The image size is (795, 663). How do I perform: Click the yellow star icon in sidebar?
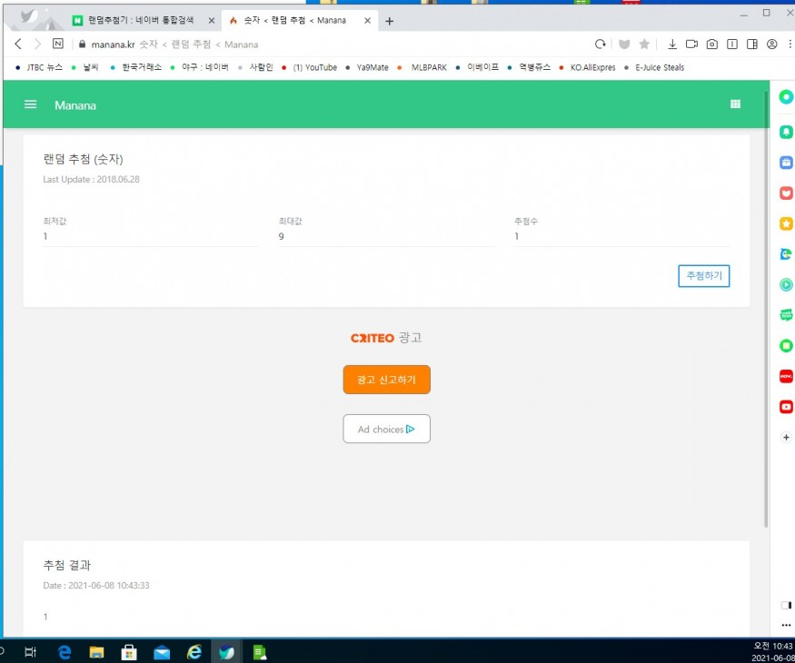[x=786, y=223]
